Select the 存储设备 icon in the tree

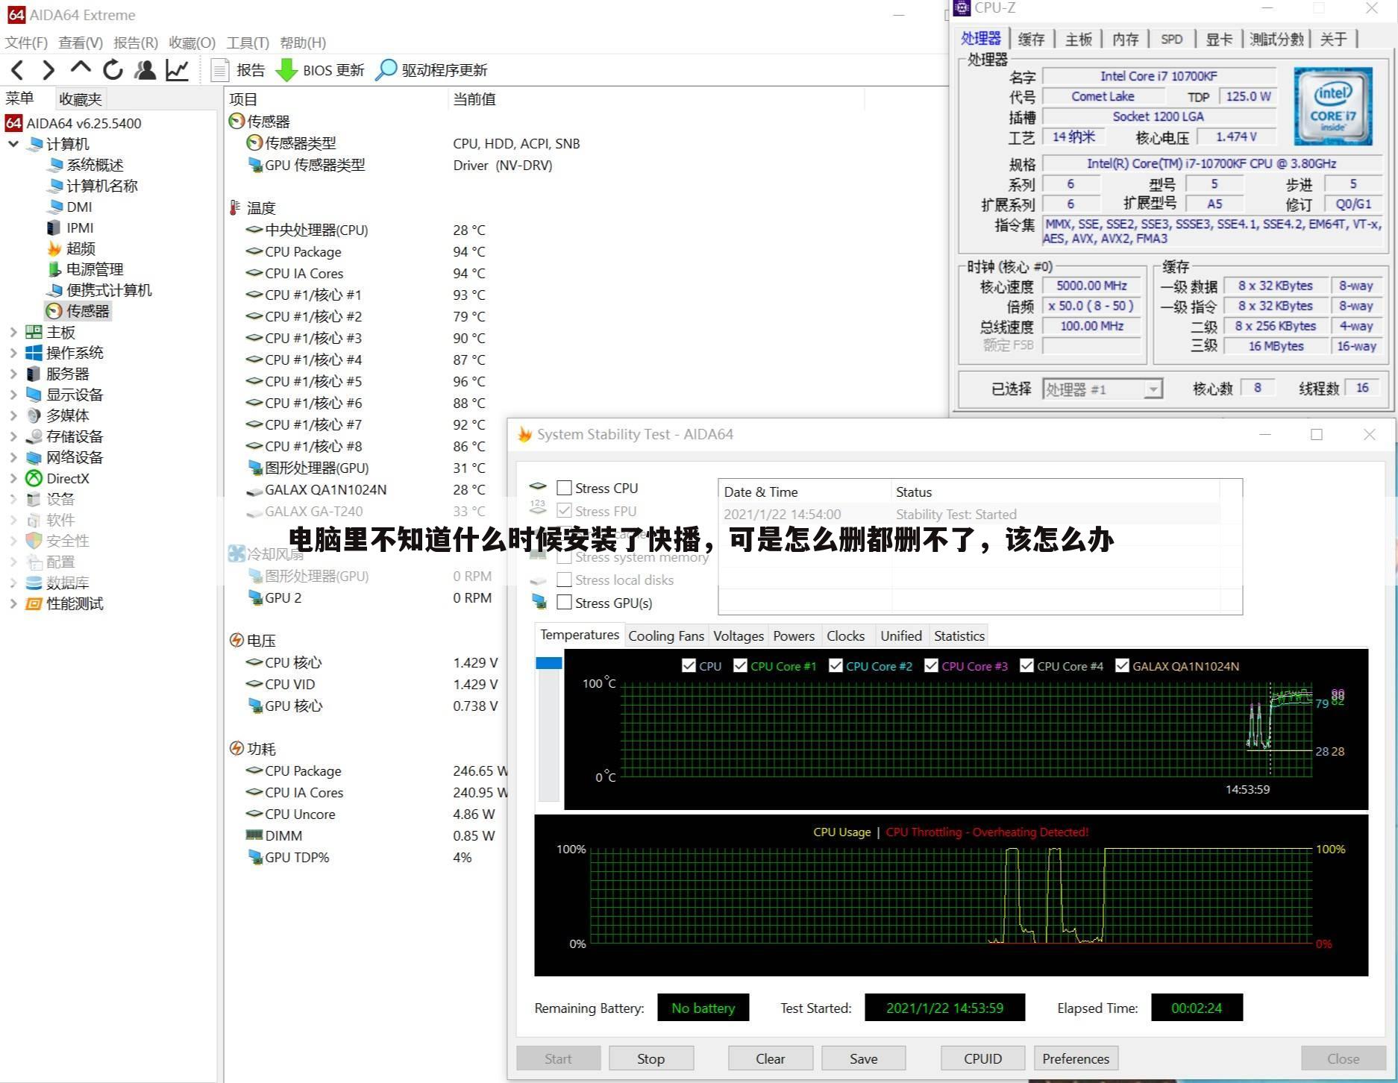34,436
